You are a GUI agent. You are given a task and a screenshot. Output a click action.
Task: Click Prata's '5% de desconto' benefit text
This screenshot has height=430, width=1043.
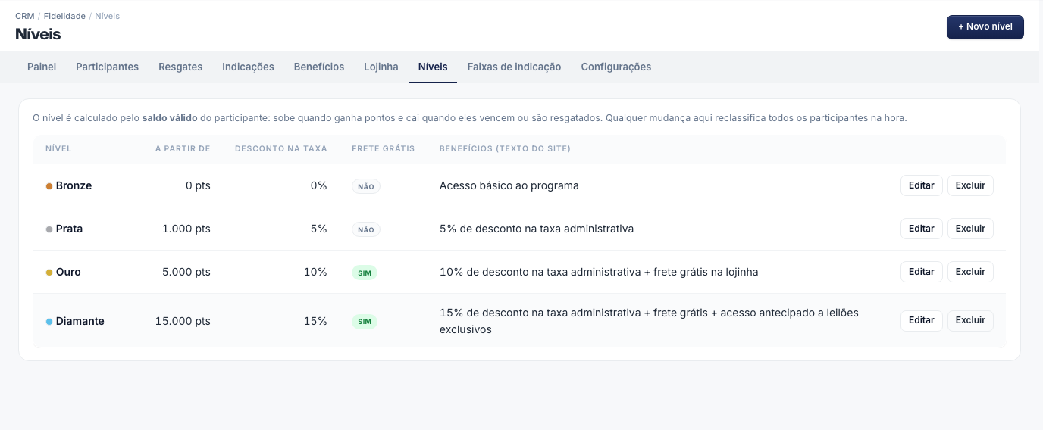tap(537, 229)
